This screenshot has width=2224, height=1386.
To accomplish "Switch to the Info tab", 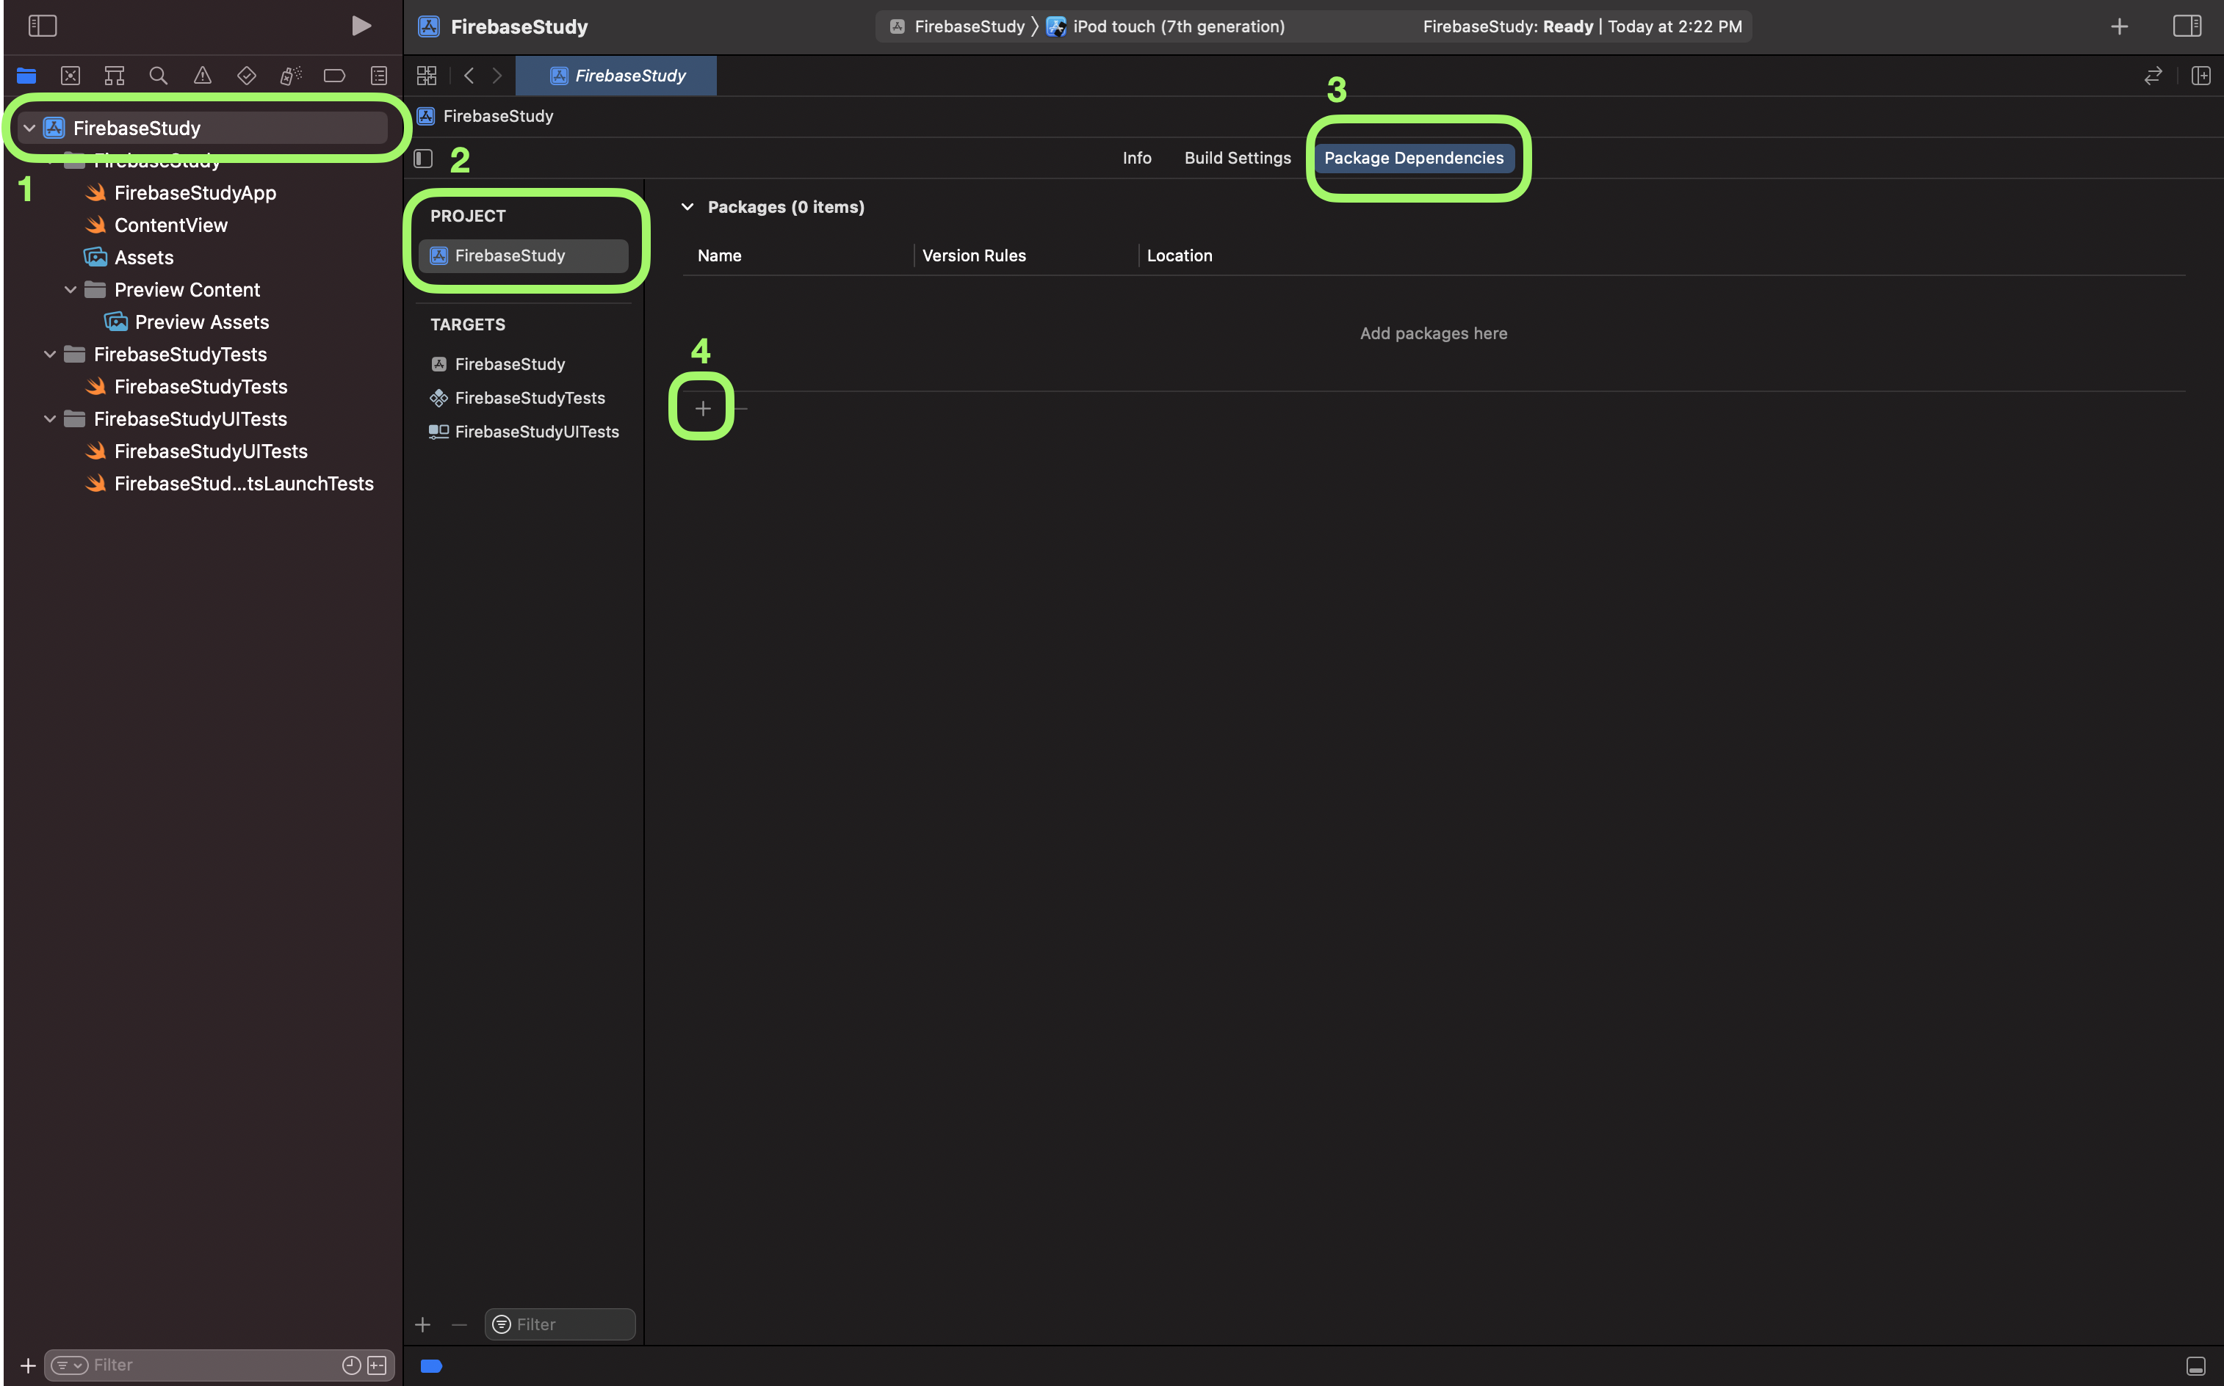I will coord(1136,158).
